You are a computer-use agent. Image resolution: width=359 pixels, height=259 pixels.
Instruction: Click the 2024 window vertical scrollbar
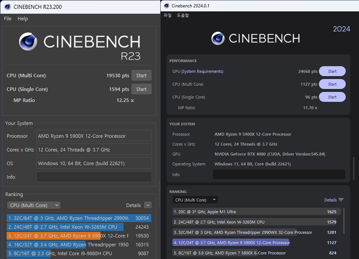click(x=354, y=168)
